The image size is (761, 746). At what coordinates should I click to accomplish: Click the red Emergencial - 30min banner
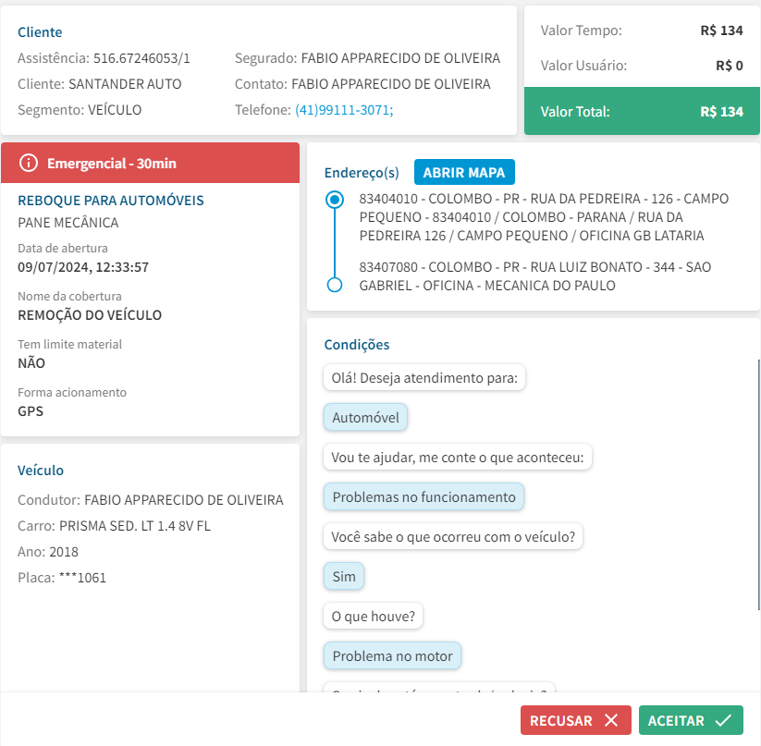(151, 164)
